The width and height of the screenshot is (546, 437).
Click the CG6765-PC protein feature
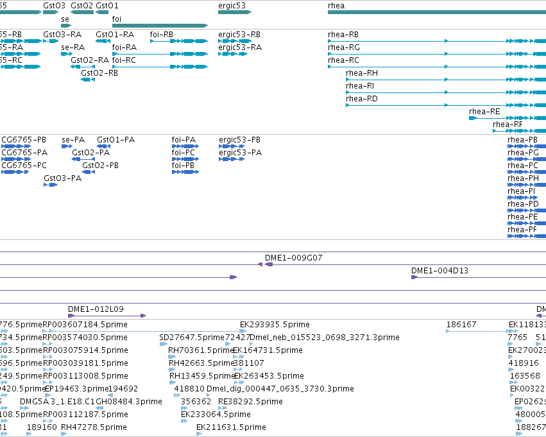pos(15,172)
